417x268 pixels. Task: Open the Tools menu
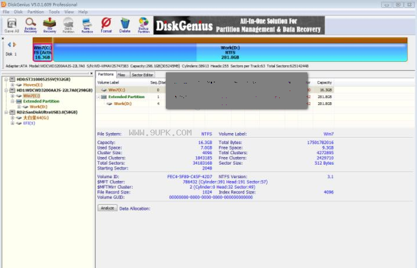(x=54, y=12)
